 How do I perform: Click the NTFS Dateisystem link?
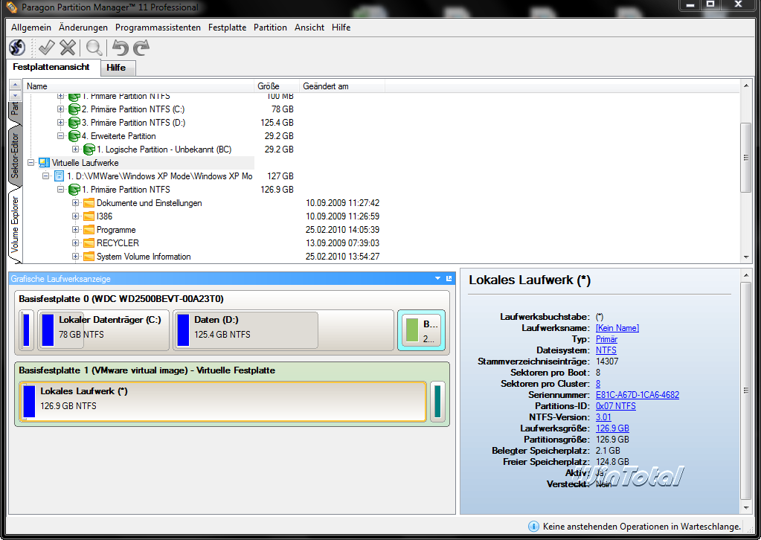(x=606, y=350)
